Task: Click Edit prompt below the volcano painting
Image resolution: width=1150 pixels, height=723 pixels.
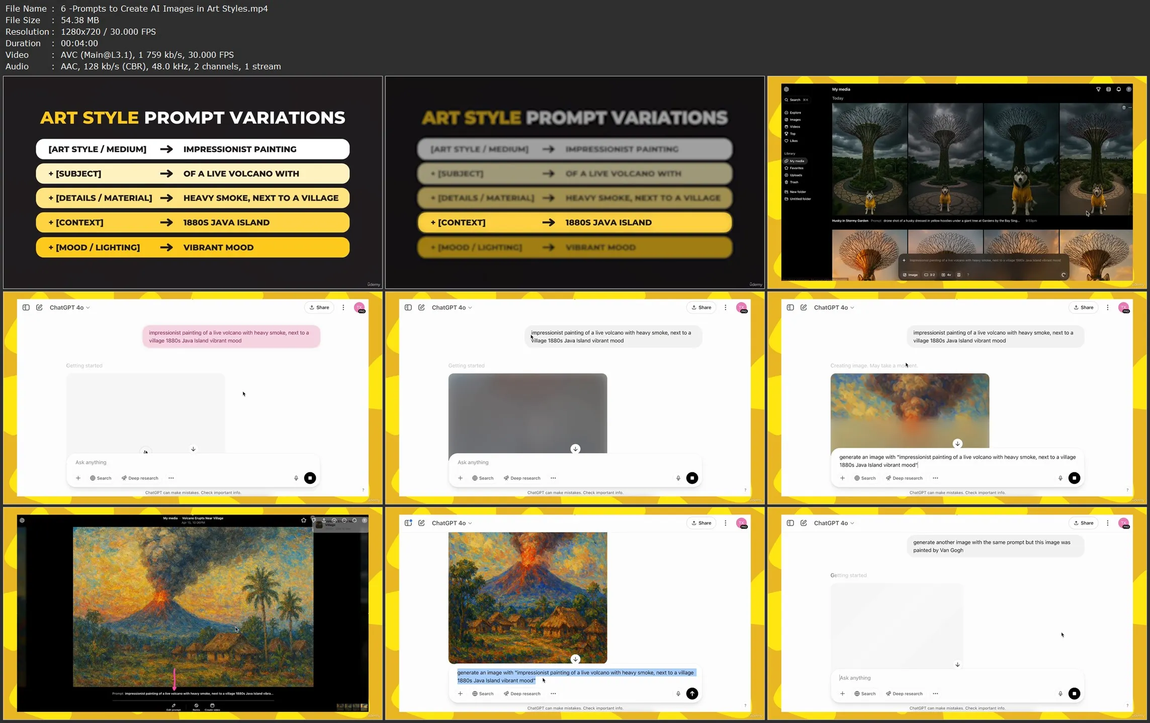Action: (173, 707)
